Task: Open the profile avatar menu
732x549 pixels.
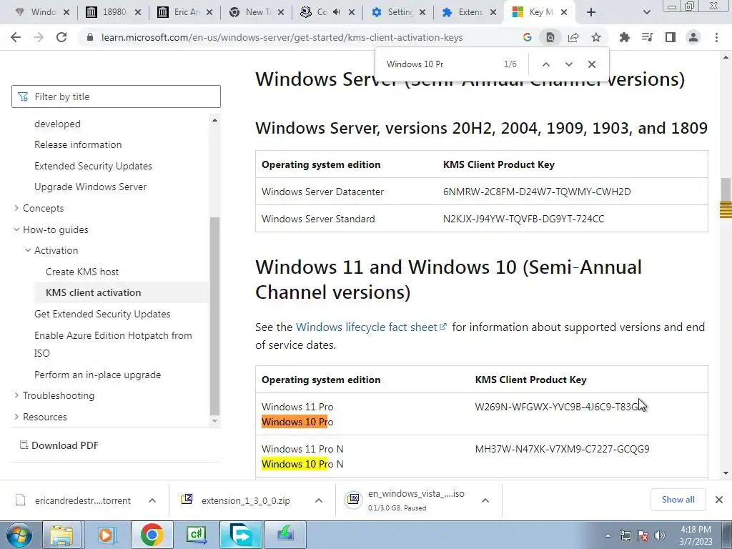Action: (693, 37)
